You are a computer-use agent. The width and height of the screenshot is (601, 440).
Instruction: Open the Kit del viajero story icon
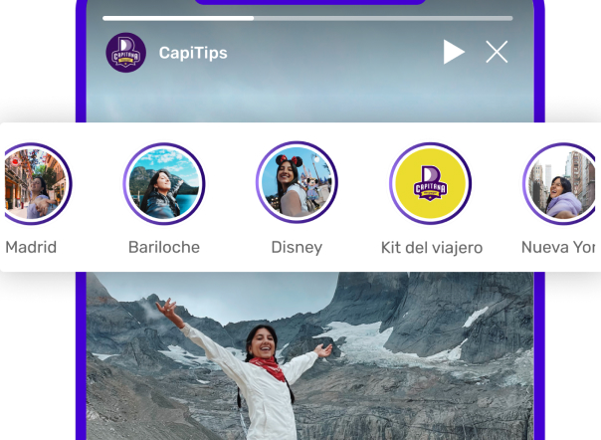click(430, 183)
